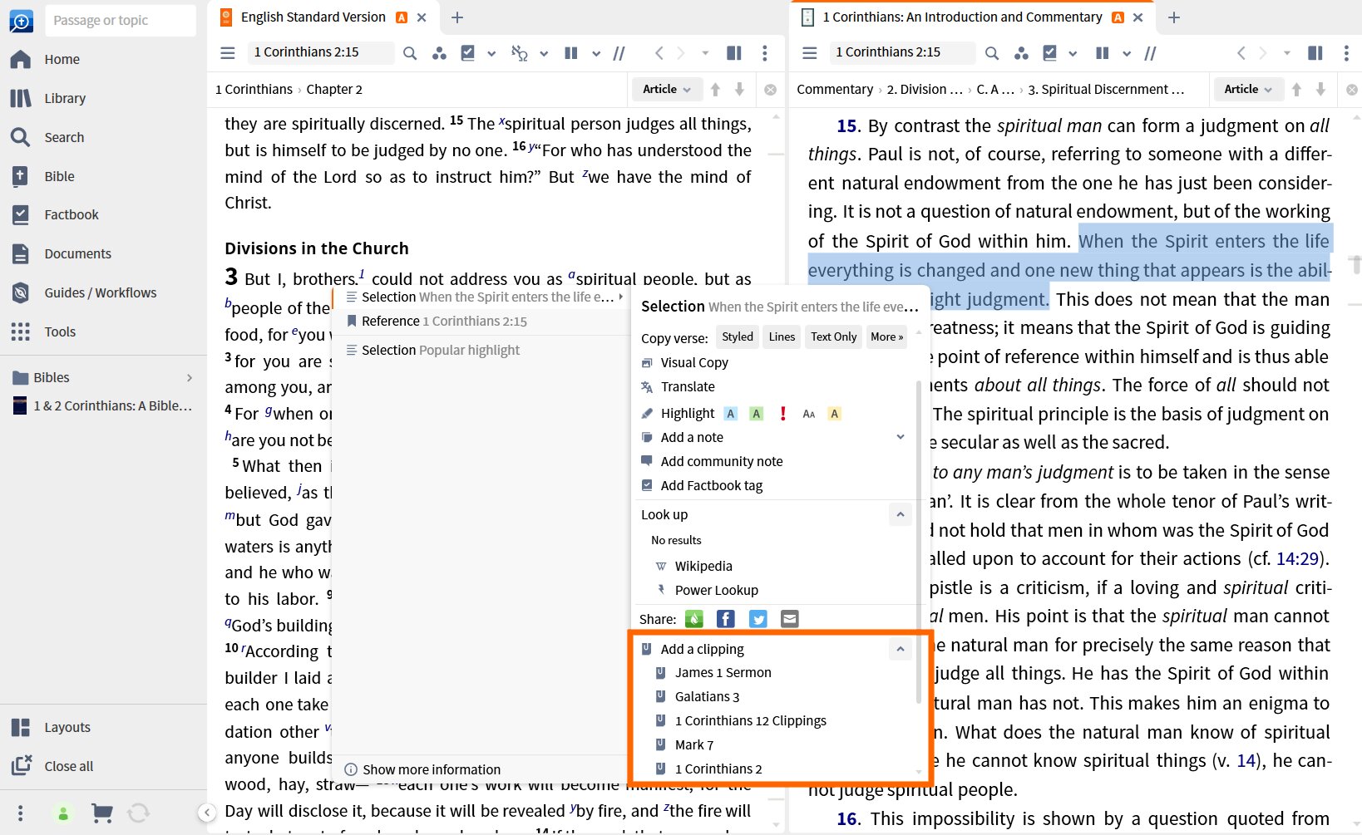Expand the Bibles folder in the sidebar
The image size is (1362, 835).
pos(190,378)
